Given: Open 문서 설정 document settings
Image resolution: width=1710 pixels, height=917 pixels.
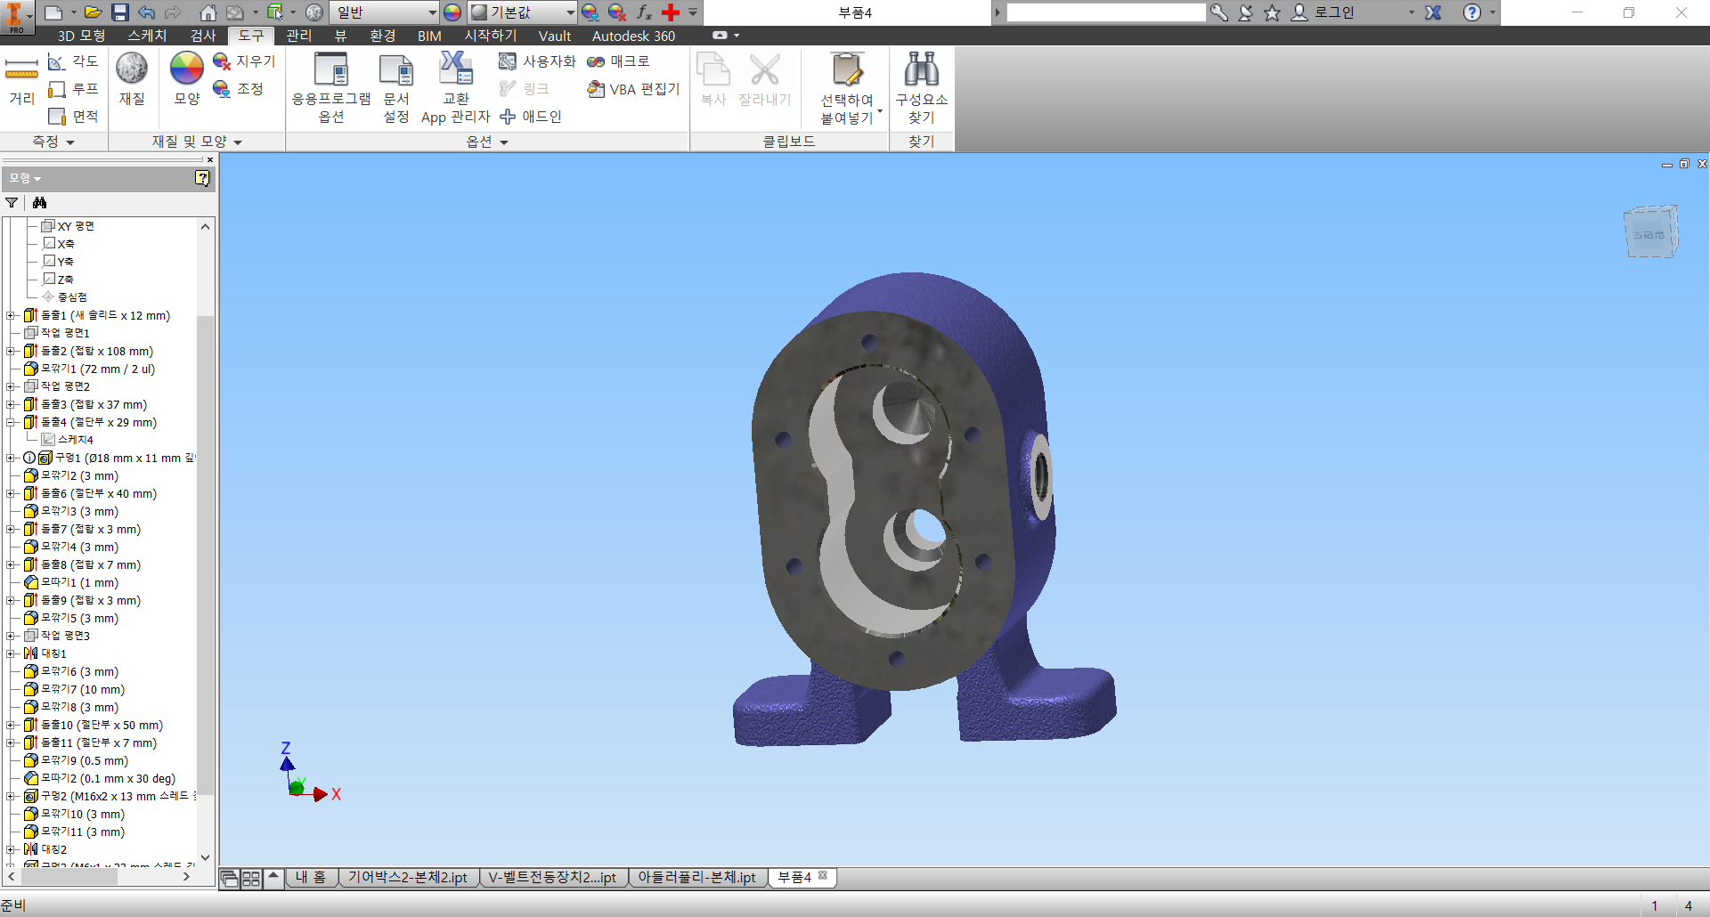Looking at the screenshot, I should point(395,87).
